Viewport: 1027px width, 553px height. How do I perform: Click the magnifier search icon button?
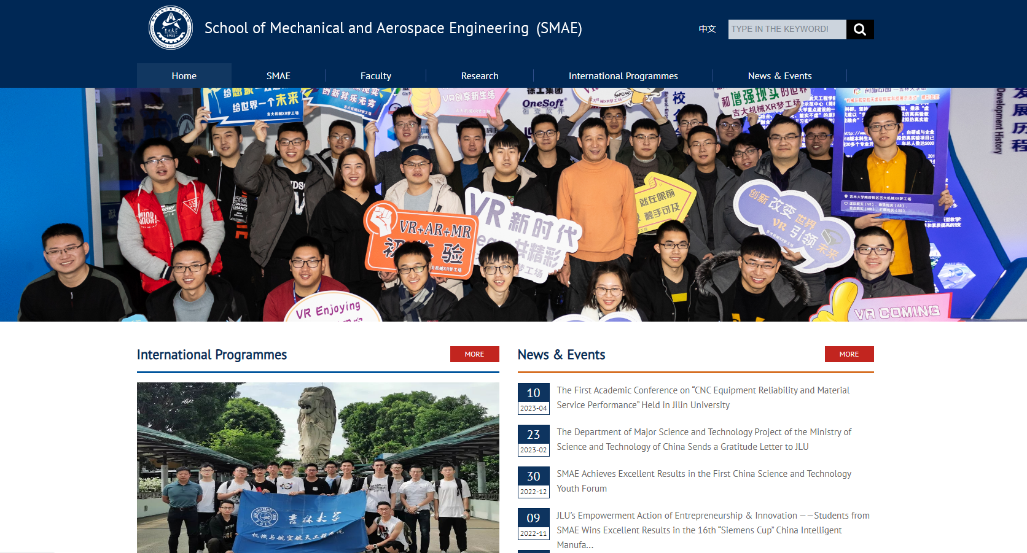pyautogui.click(x=860, y=29)
